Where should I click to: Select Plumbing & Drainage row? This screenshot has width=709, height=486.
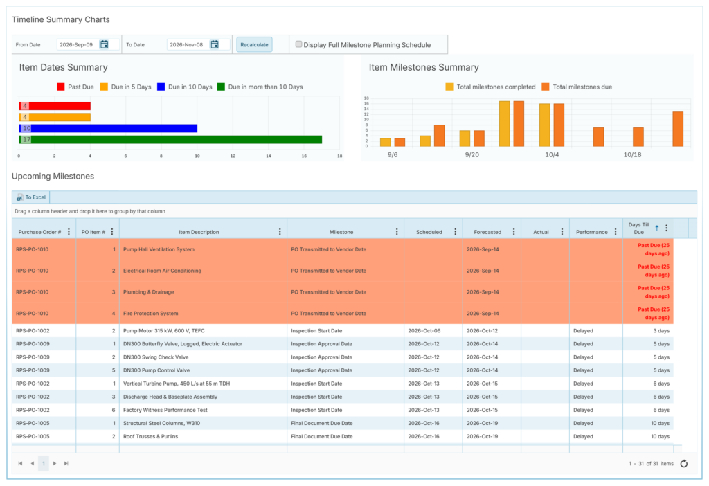343,292
